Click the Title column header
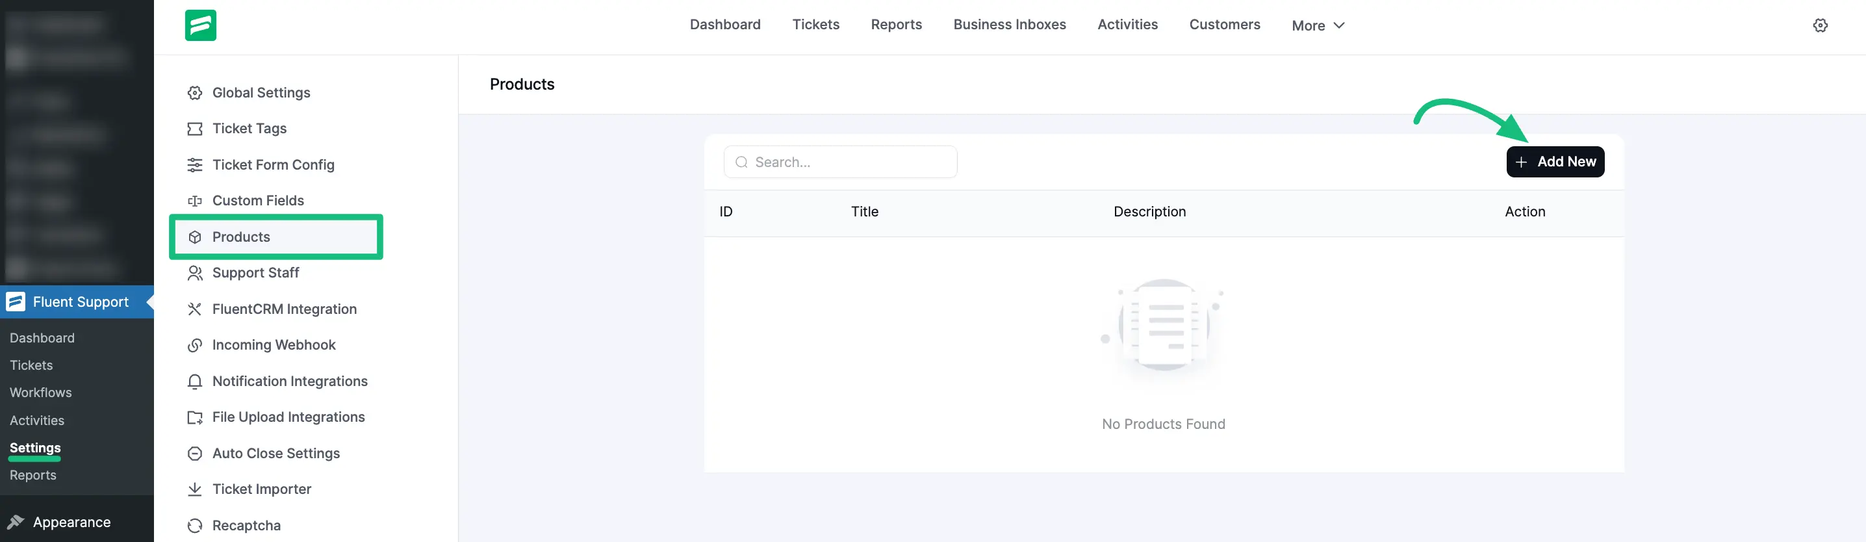This screenshot has width=1866, height=542. [x=864, y=212]
